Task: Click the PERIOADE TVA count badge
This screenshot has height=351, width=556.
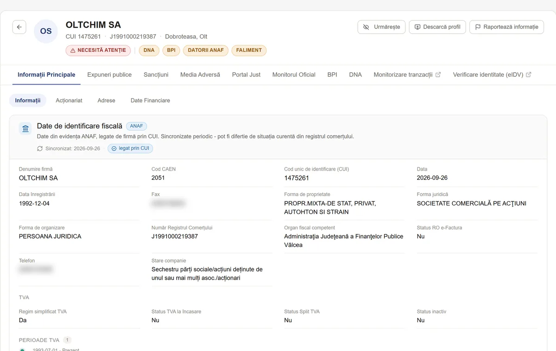Action: 67,340
